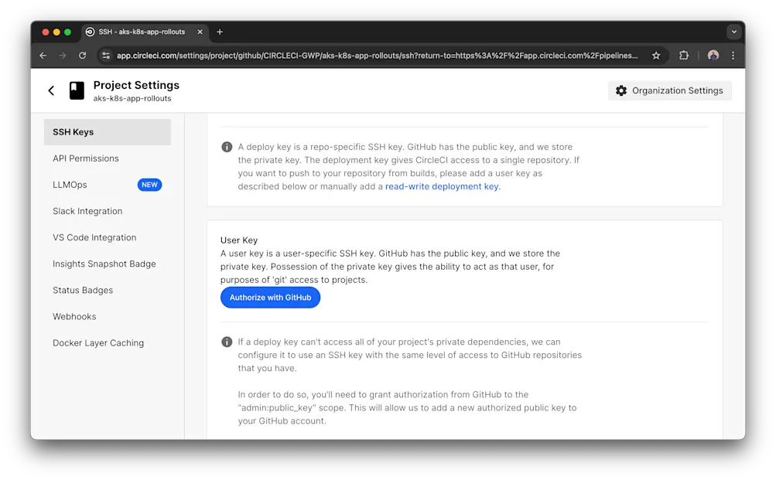This screenshot has height=480, width=776.
Task: Open Status Badges settings
Action: point(83,290)
